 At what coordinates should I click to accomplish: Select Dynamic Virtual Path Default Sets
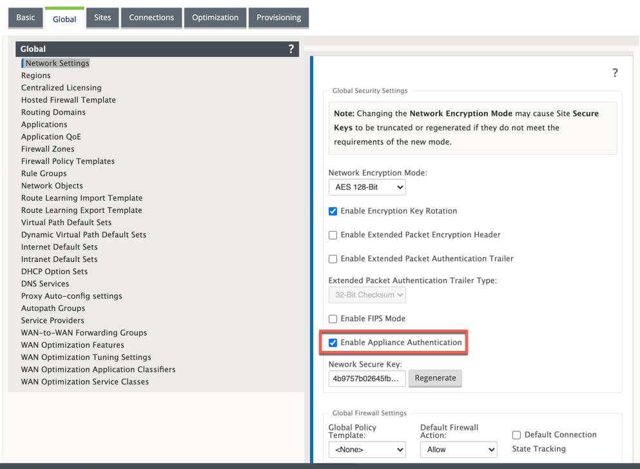[84, 235]
